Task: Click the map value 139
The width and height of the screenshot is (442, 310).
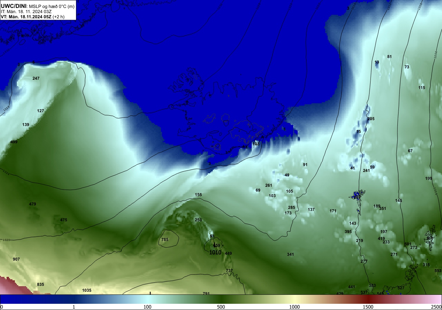Action: click(x=26, y=125)
